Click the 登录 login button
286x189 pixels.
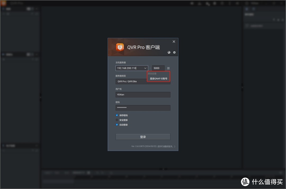click(143, 137)
